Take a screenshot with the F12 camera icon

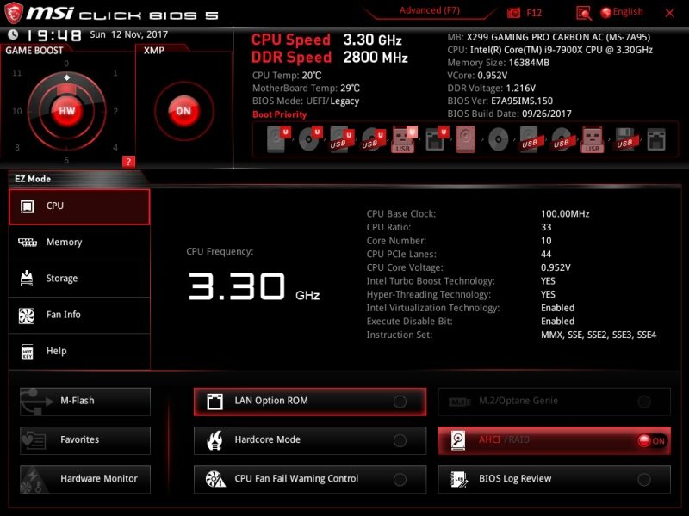(x=514, y=12)
